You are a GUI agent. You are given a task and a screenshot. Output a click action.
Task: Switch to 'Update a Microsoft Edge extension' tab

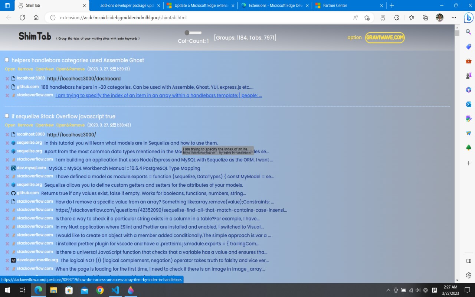point(200,6)
